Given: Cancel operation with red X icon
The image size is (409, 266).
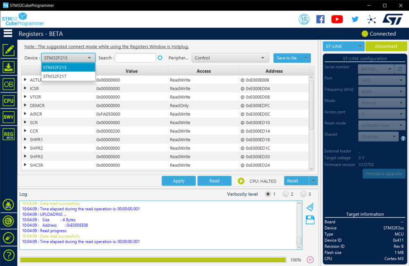Looking at the screenshot, I should [x=310, y=260].
